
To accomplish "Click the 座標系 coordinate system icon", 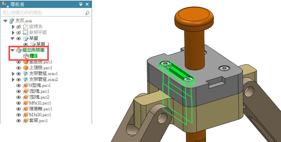I will [26, 27].
